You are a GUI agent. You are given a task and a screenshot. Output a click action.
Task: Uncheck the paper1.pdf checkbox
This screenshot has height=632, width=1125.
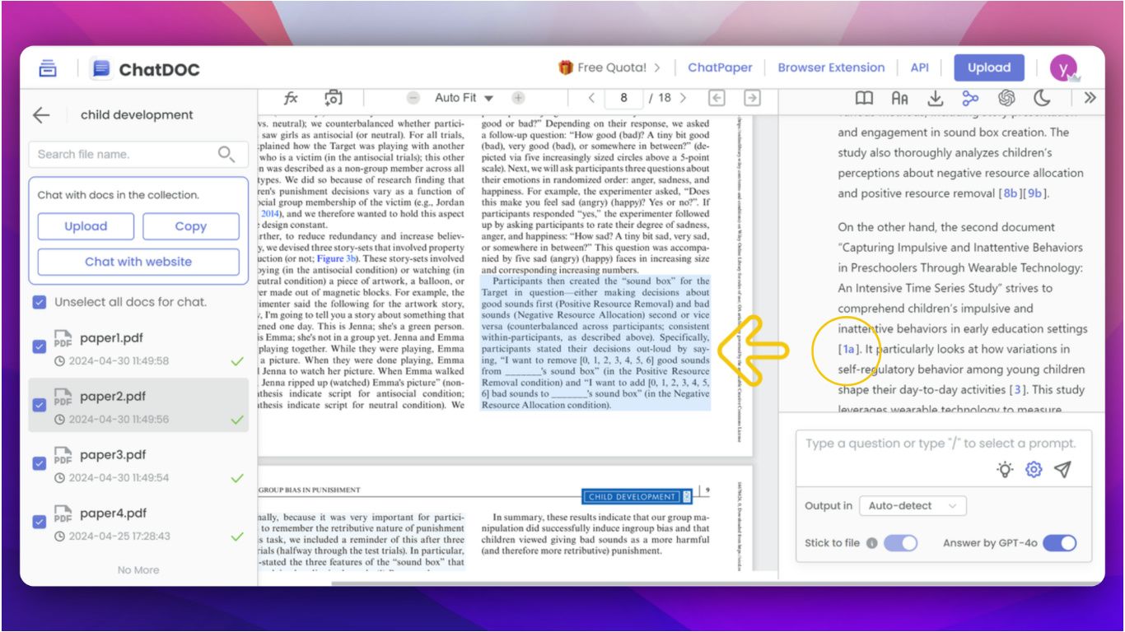[x=40, y=346]
